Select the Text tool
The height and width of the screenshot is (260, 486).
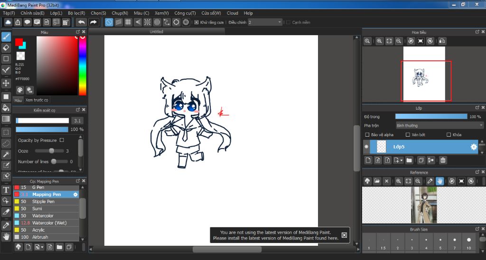click(6, 190)
